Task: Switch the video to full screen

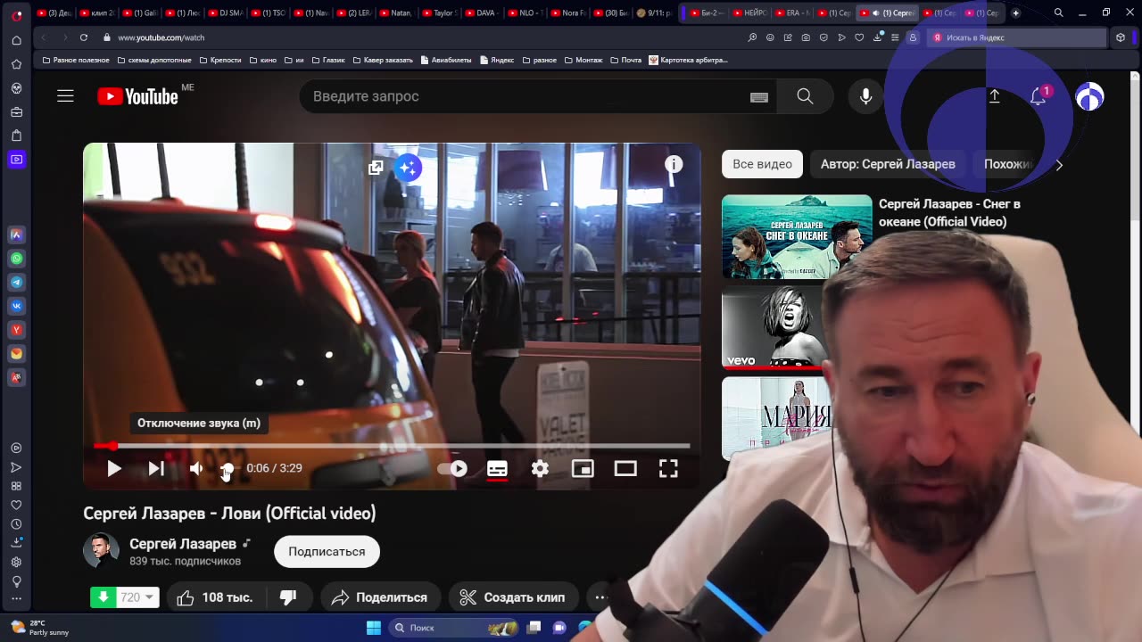Action: (668, 468)
